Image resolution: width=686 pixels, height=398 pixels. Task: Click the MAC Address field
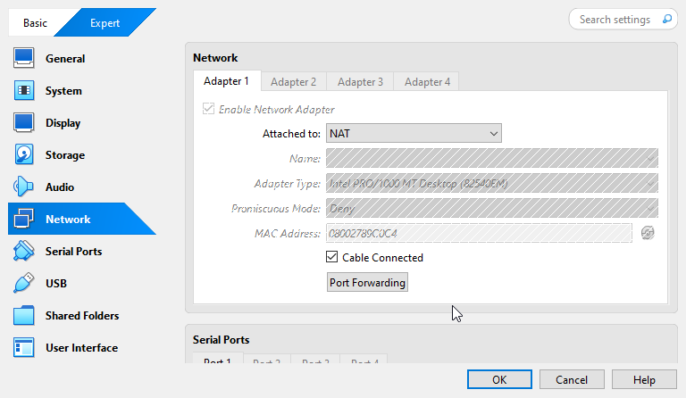click(x=479, y=233)
